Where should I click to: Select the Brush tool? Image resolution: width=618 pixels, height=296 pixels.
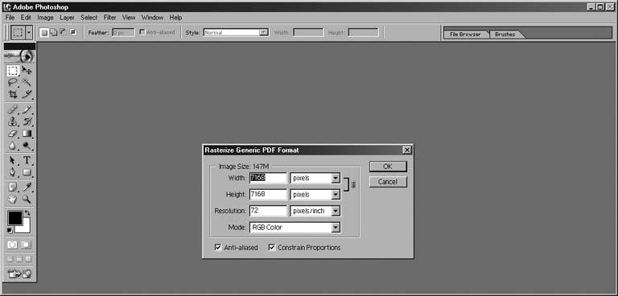[x=27, y=109]
